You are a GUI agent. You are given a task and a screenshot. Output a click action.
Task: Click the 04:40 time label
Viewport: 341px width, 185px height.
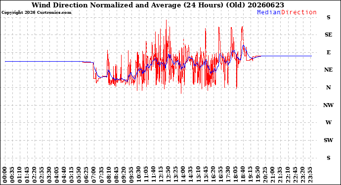[x=64, y=175]
